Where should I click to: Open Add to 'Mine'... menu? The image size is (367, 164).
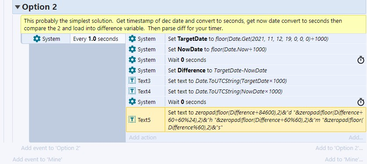(344, 159)
